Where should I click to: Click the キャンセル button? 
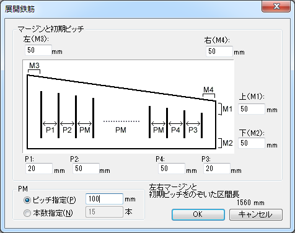click(x=256, y=214)
